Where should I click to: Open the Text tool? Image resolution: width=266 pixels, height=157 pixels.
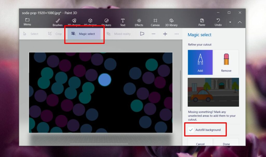[123, 22]
